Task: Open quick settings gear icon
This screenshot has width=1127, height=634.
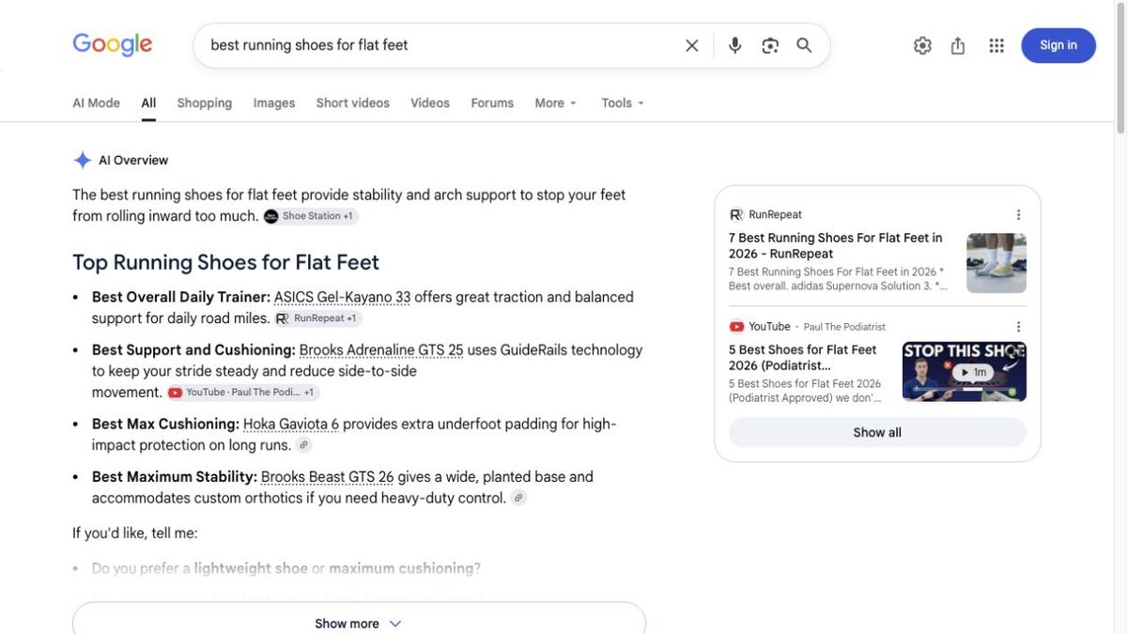Action: (x=922, y=45)
